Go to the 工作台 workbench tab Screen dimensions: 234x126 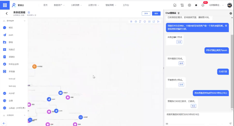[x=126, y=5]
